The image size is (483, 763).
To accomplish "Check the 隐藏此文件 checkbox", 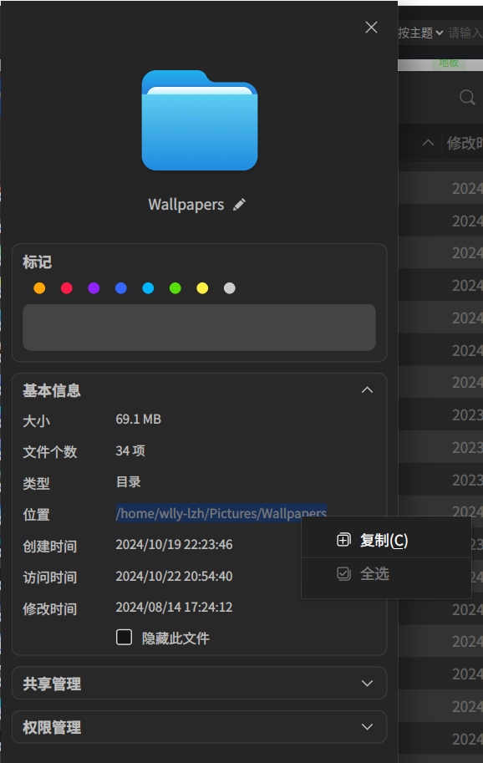I will 124,637.
